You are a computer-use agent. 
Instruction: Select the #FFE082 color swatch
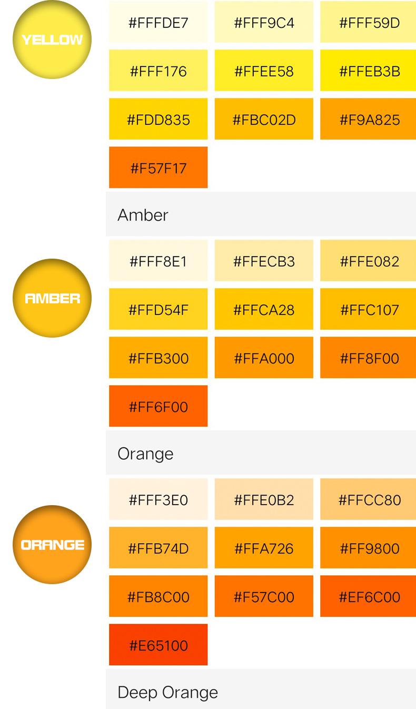point(369,261)
